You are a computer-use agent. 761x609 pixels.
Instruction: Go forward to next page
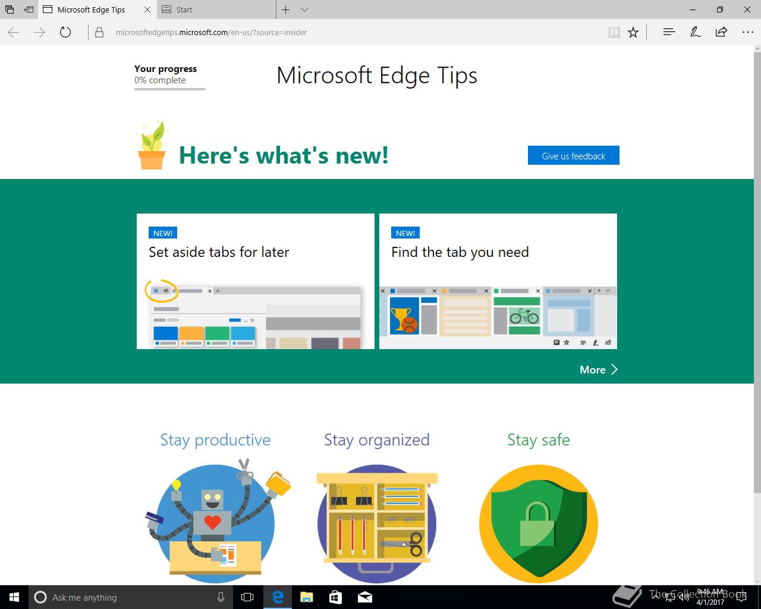tap(40, 33)
